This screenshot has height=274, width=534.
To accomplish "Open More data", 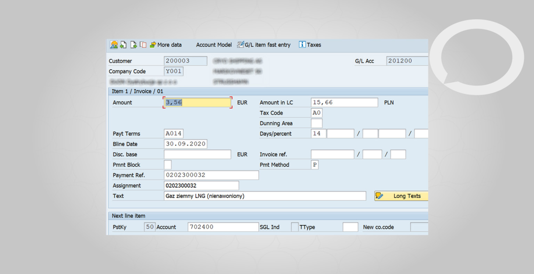I will pos(166,45).
